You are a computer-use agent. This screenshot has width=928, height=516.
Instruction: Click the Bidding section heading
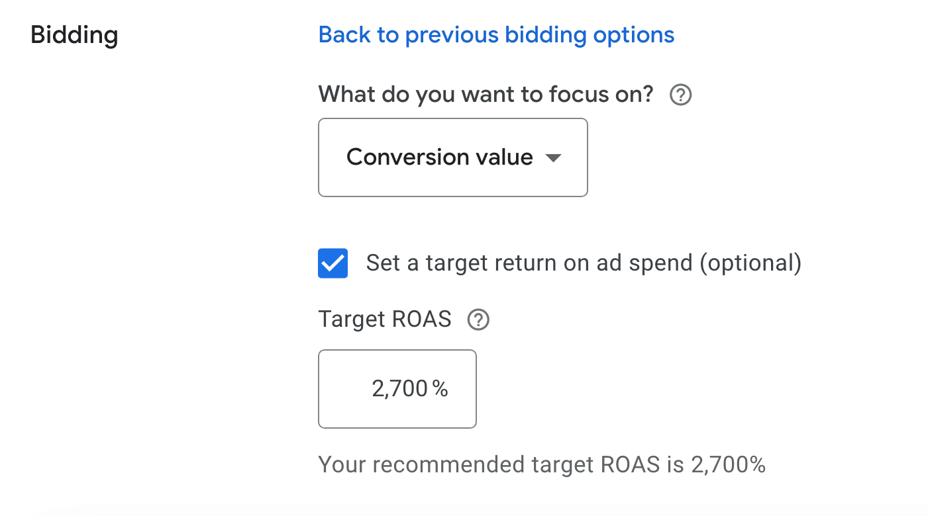[x=75, y=34]
